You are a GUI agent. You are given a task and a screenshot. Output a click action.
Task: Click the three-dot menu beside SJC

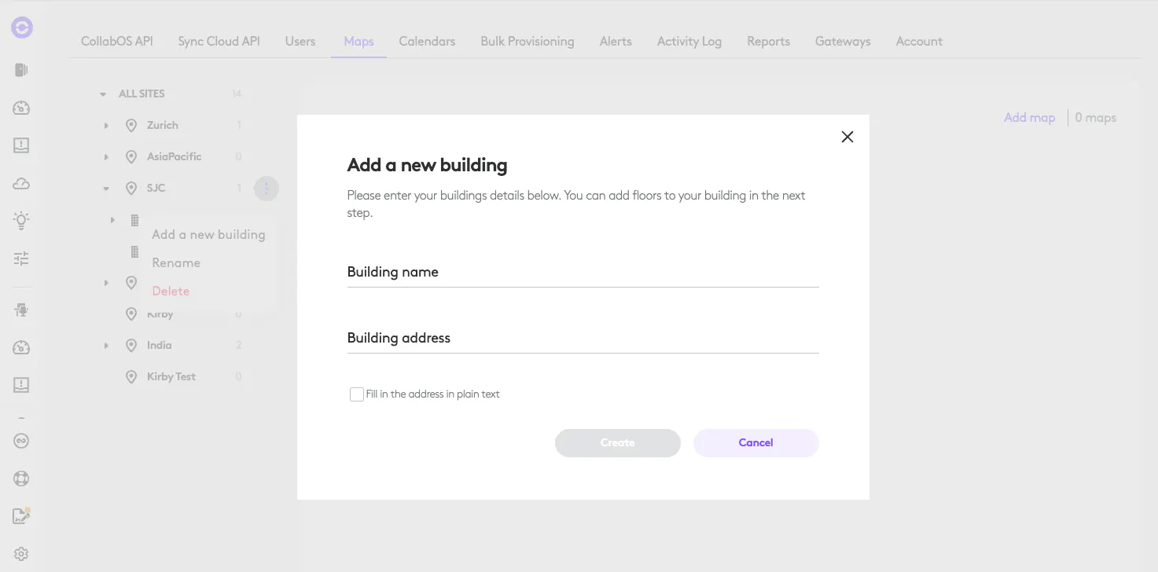(267, 189)
